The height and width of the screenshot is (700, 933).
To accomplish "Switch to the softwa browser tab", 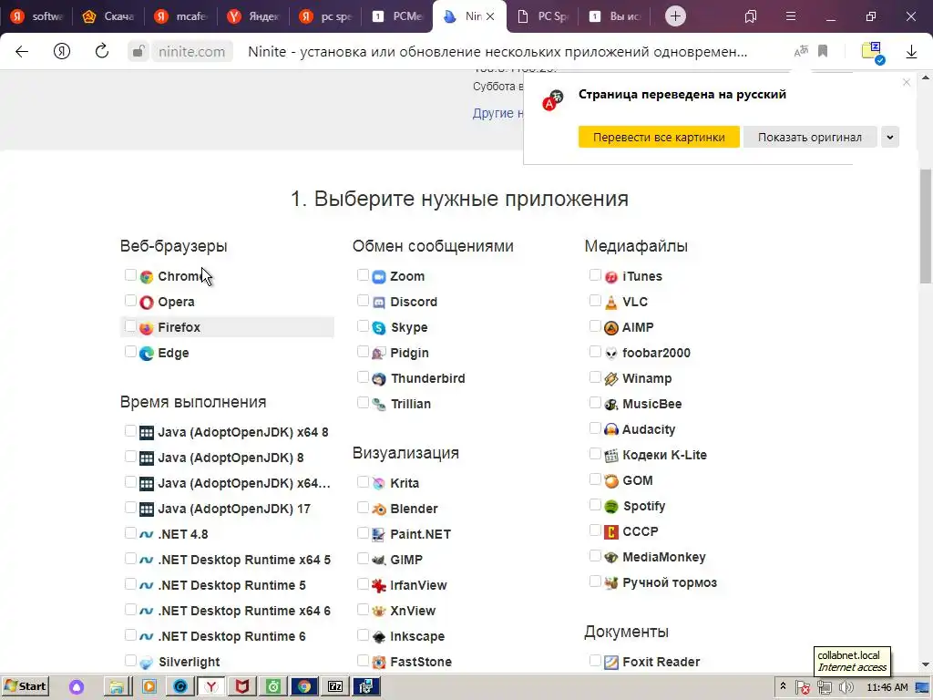I will click(x=36, y=16).
